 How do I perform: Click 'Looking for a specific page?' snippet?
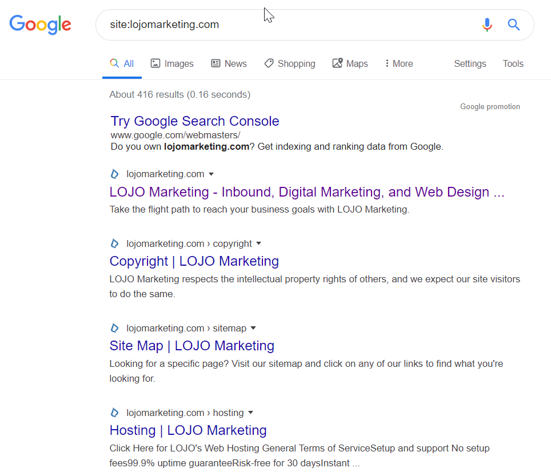306,371
